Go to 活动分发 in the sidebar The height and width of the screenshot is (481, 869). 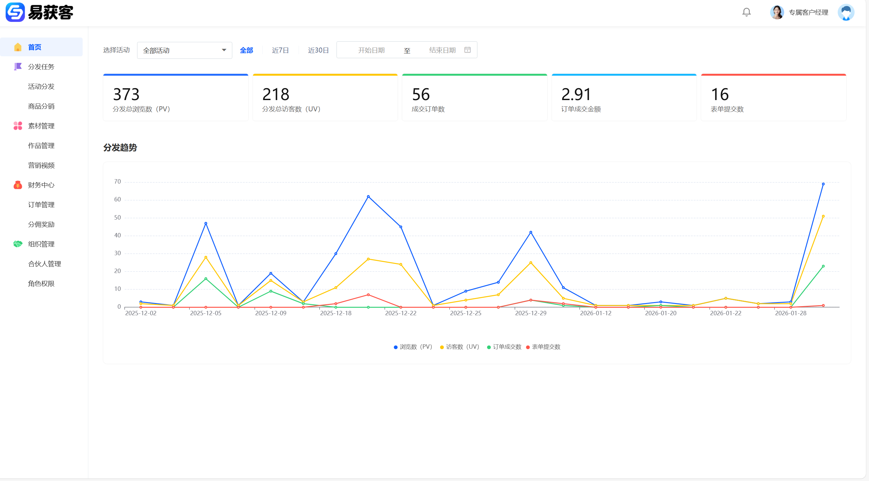(41, 87)
